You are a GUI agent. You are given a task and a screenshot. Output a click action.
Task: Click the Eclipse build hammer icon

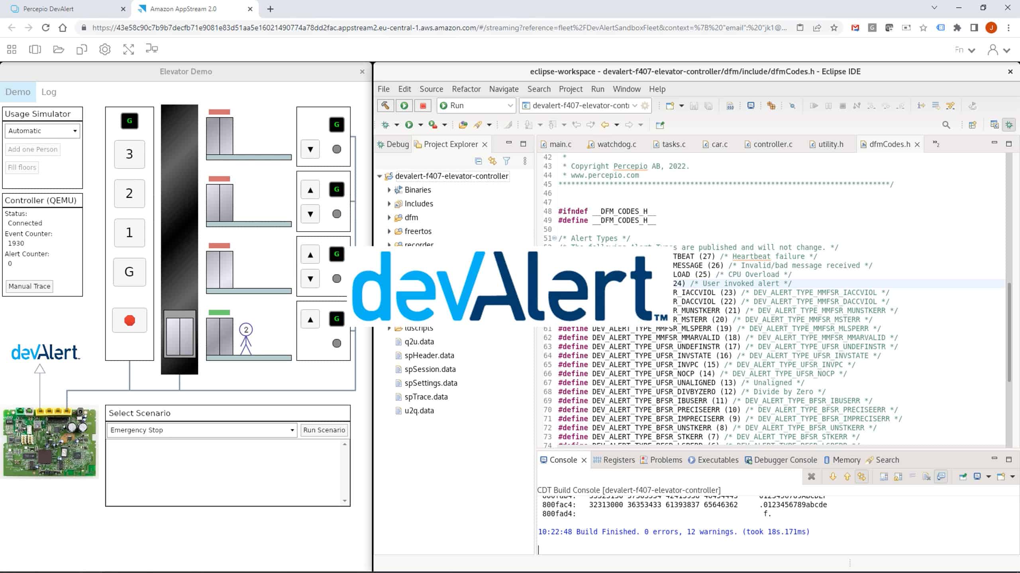tap(385, 105)
